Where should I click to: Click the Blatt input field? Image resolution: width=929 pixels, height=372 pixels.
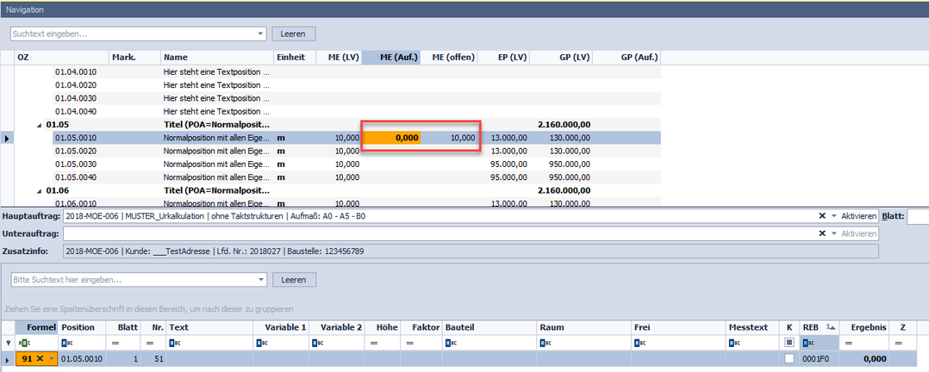[917, 216]
